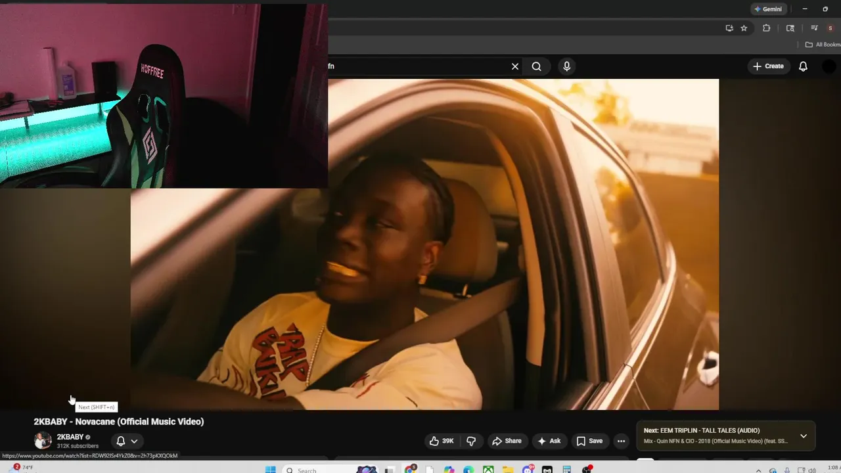Open Chrome media controls icon

tap(814, 28)
